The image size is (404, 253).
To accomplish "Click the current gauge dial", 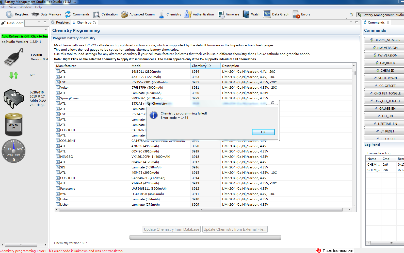I will click(x=14, y=151).
